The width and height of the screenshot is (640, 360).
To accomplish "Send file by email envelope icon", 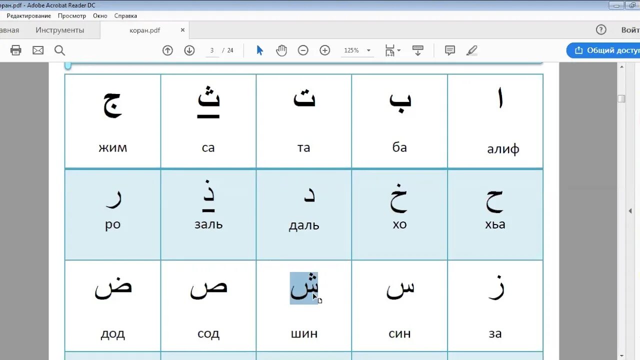I will (38, 50).
